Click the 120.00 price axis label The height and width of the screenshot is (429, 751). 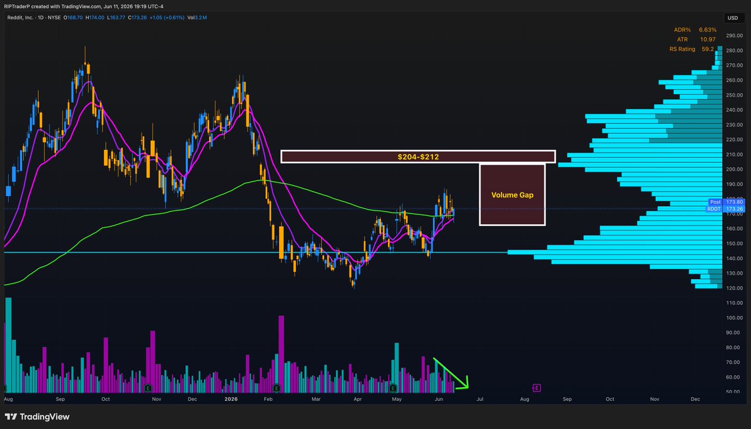(x=733, y=288)
